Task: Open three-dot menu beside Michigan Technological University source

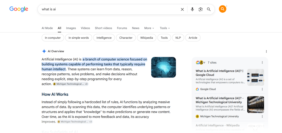Action: tap(262, 116)
